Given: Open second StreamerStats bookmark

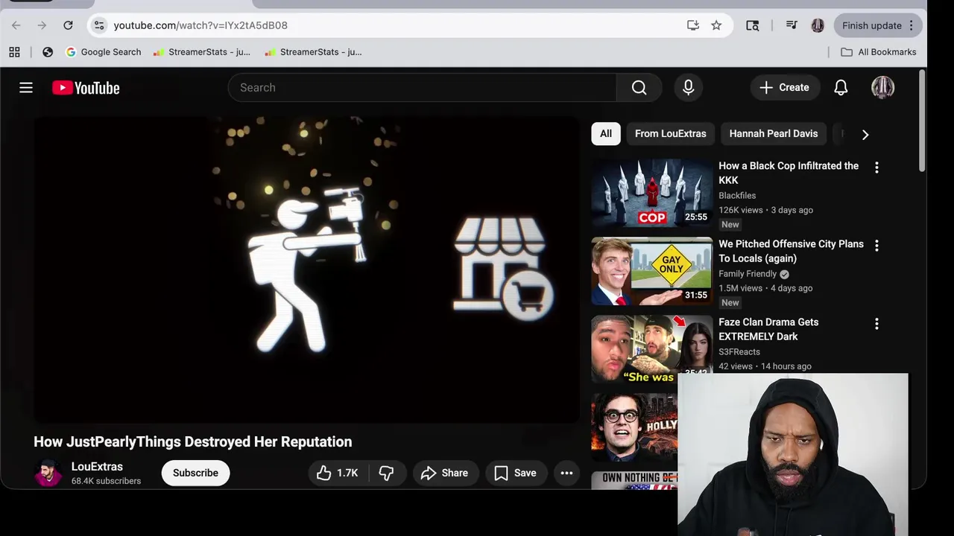Looking at the screenshot, I should point(313,52).
